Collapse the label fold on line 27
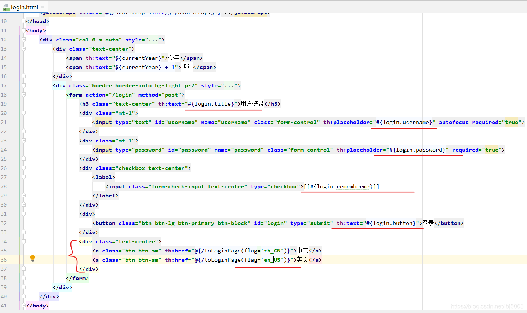This screenshot has width=527, height=313. (23, 177)
